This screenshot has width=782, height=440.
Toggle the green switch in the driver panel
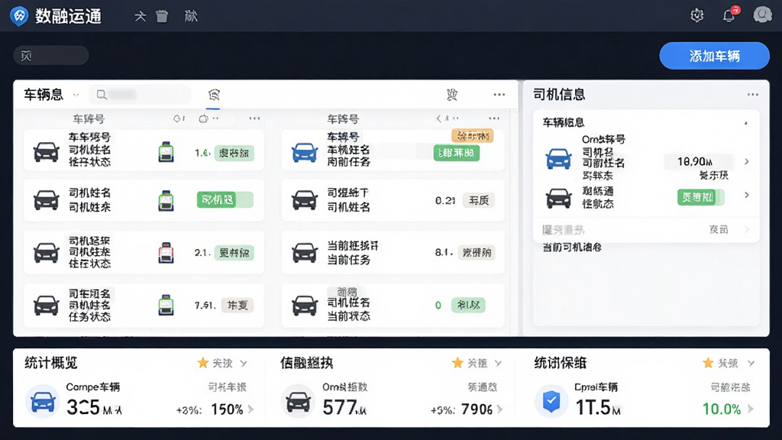[700, 197]
